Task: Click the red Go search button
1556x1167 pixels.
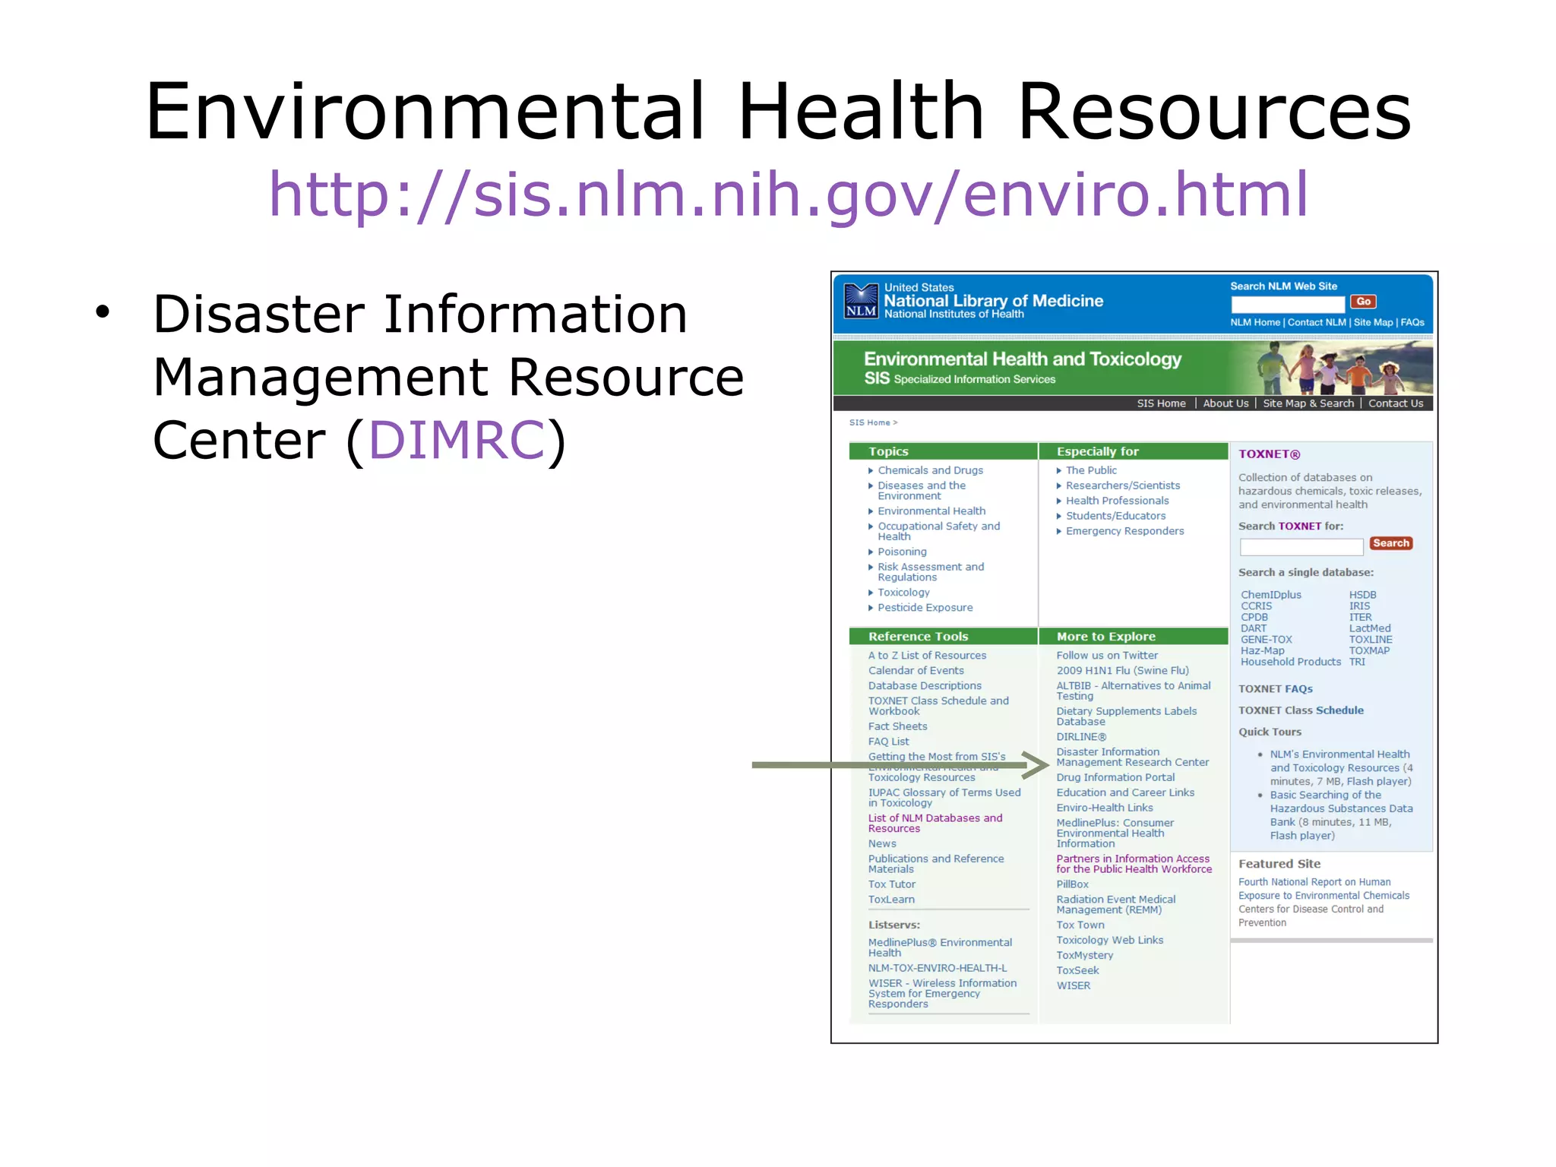Action: coord(1363,302)
